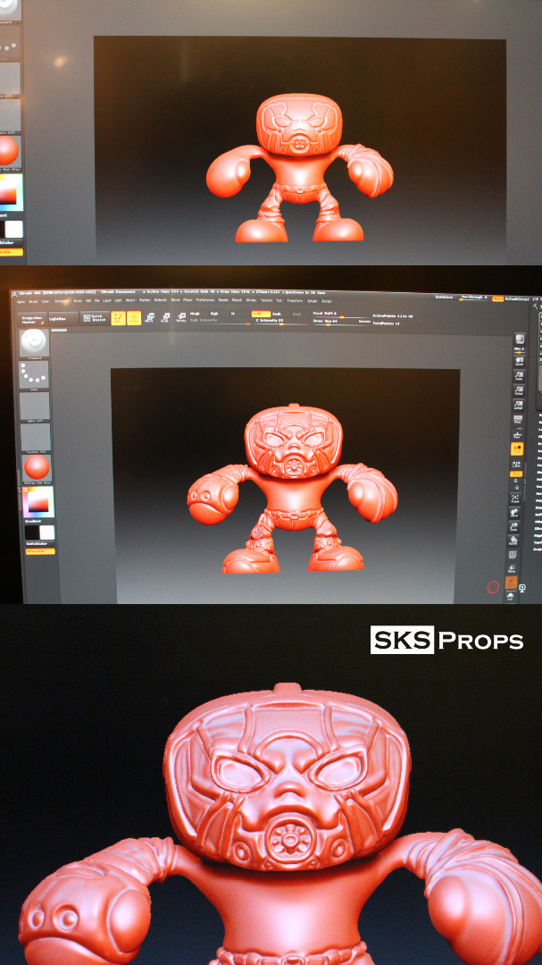Open the Texture Off selector box
The height and width of the screenshot is (965, 542).
click(35, 437)
